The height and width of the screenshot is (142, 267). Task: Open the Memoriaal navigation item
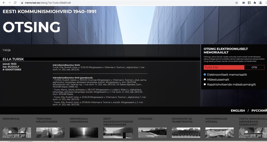click(x=11, y=119)
